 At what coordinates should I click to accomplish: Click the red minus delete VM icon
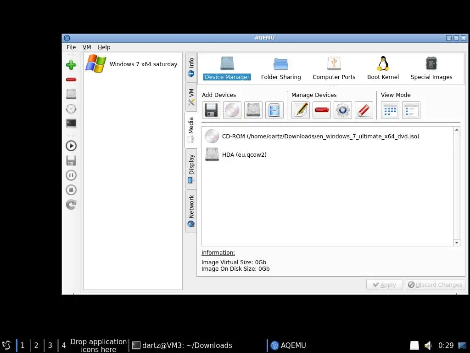(x=71, y=80)
